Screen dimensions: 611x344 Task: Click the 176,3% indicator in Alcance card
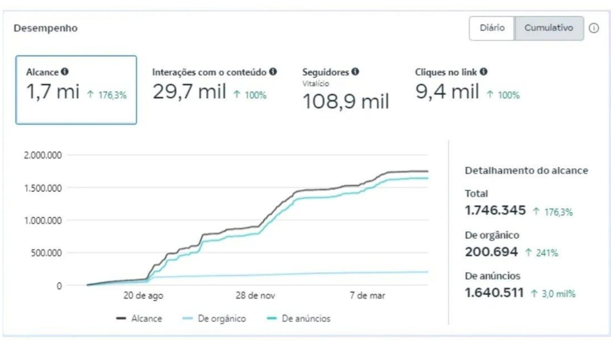pos(107,95)
